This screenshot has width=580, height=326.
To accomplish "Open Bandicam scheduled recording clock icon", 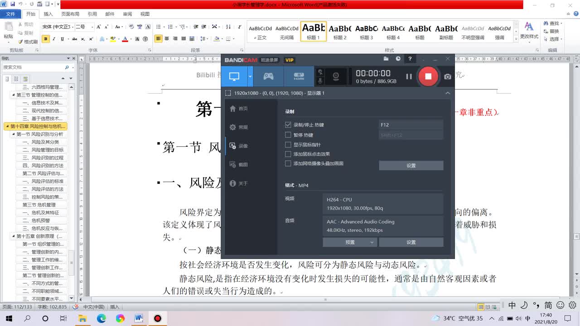I will 398,59.
